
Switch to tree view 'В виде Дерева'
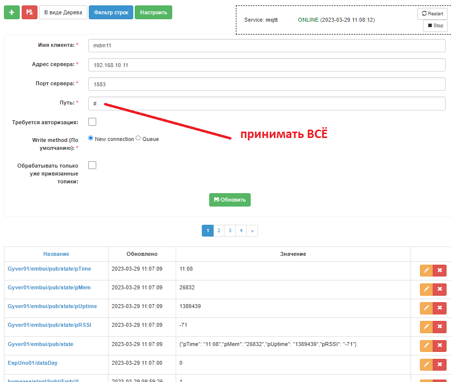(63, 12)
